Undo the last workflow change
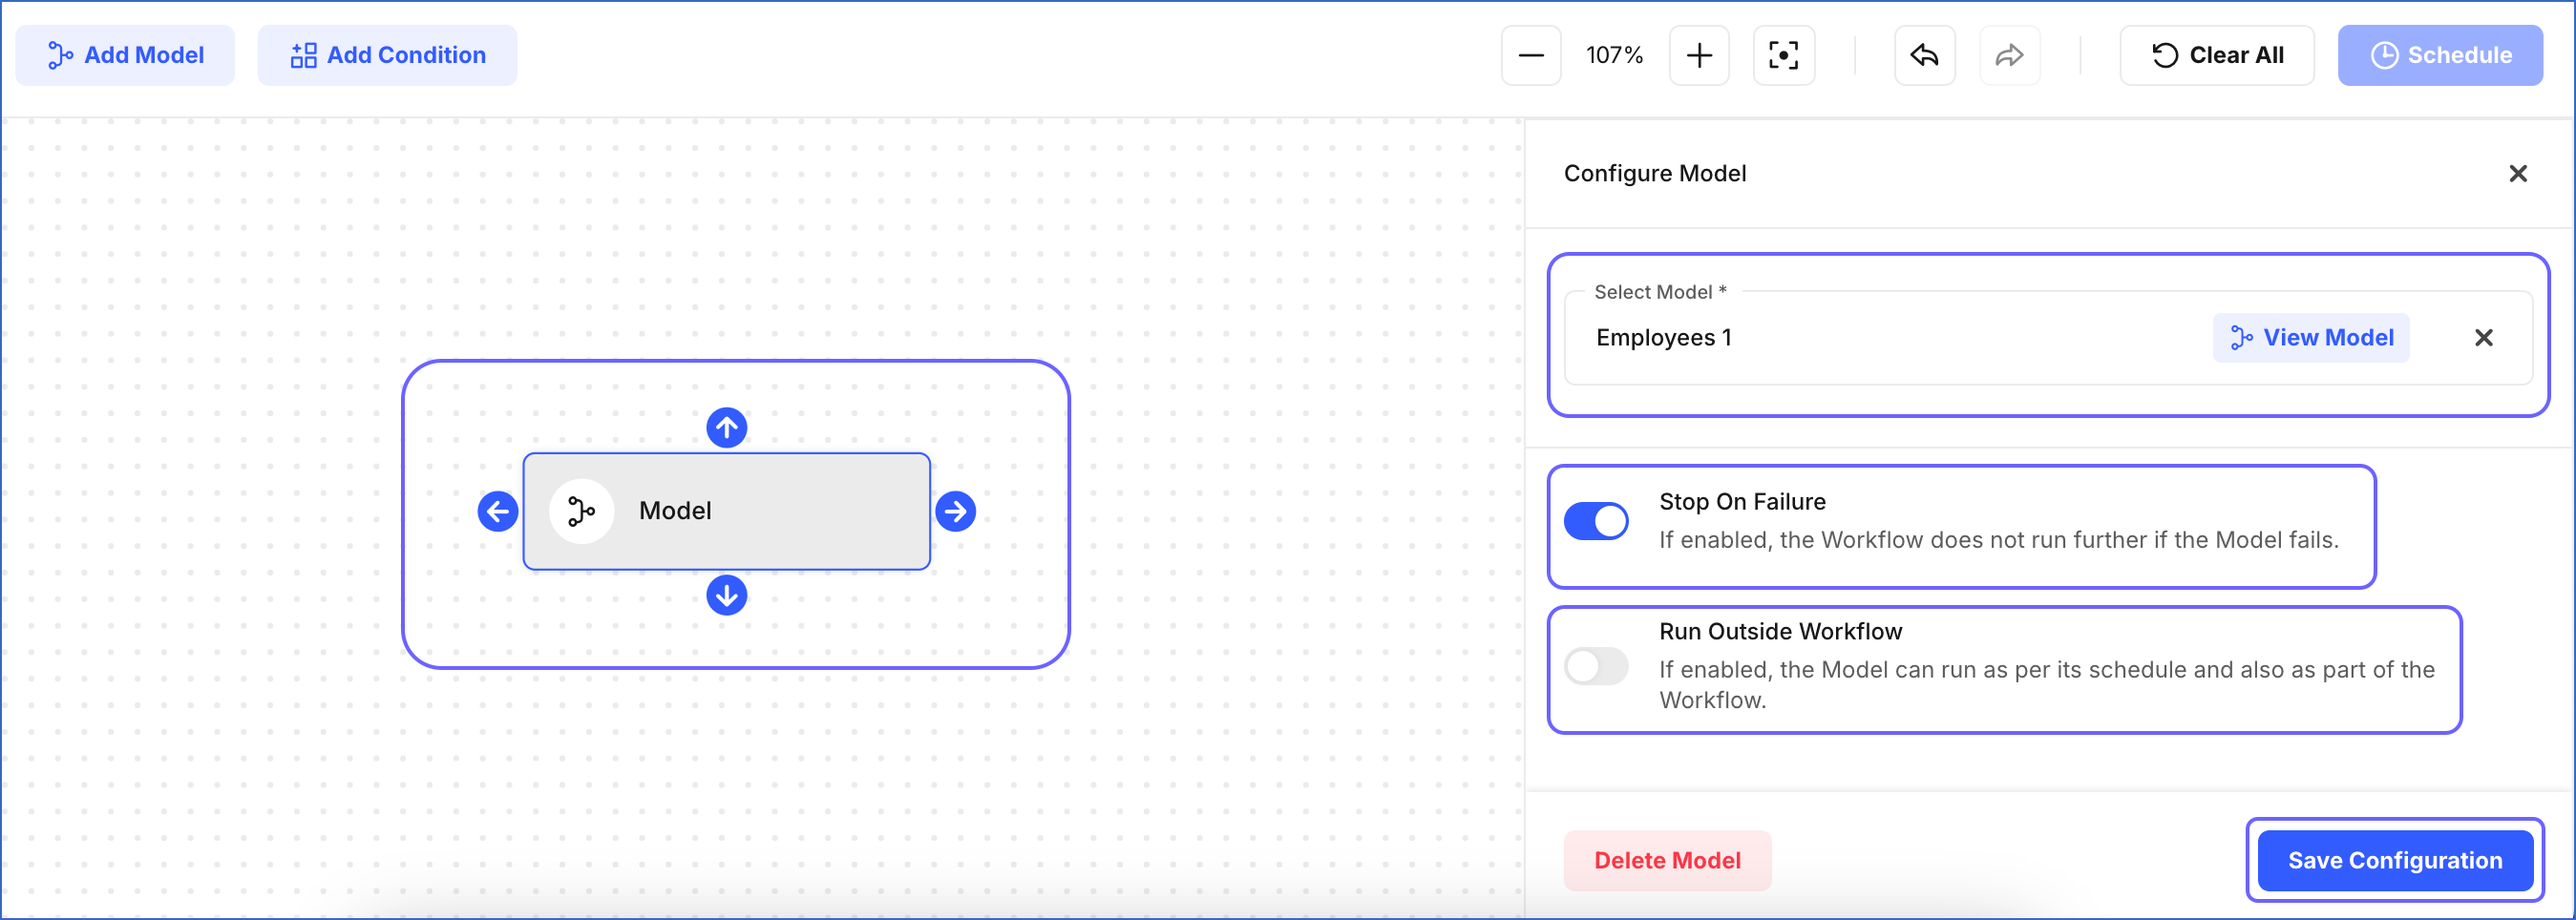 (1923, 55)
